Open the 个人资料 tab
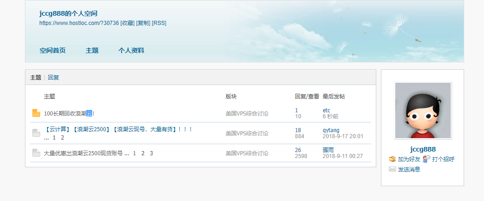This screenshot has width=484, height=201. (x=131, y=50)
